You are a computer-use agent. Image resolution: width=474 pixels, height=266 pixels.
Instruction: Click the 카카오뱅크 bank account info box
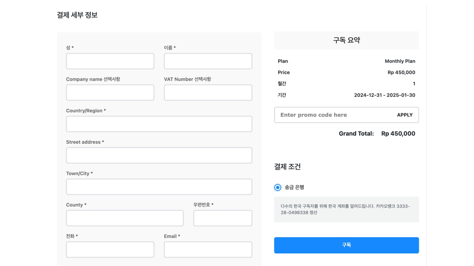point(346,209)
